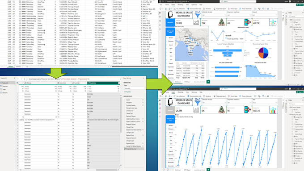Click the fx icon in Power Query formula bar

(25, 79)
